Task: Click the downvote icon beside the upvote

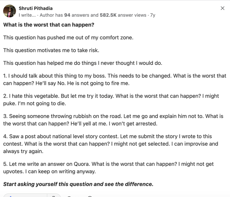Action: coord(54,196)
